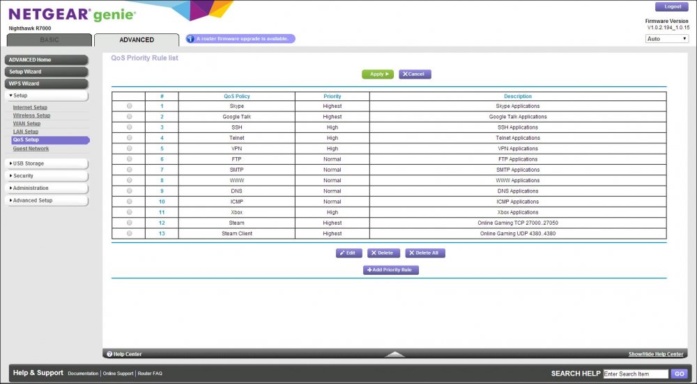Open the Show/Hide Help Center link
Viewport: 697px width, 384px height.
coord(655,354)
